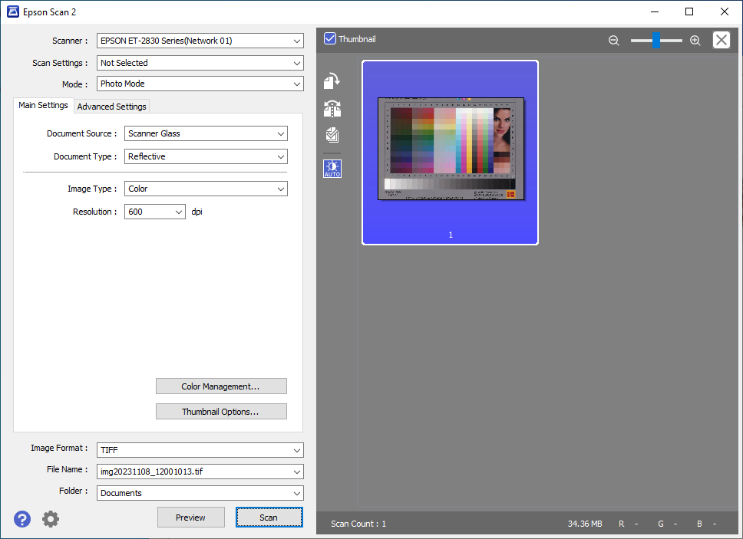
Task: Click the Preview button
Action: coord(191,518)
